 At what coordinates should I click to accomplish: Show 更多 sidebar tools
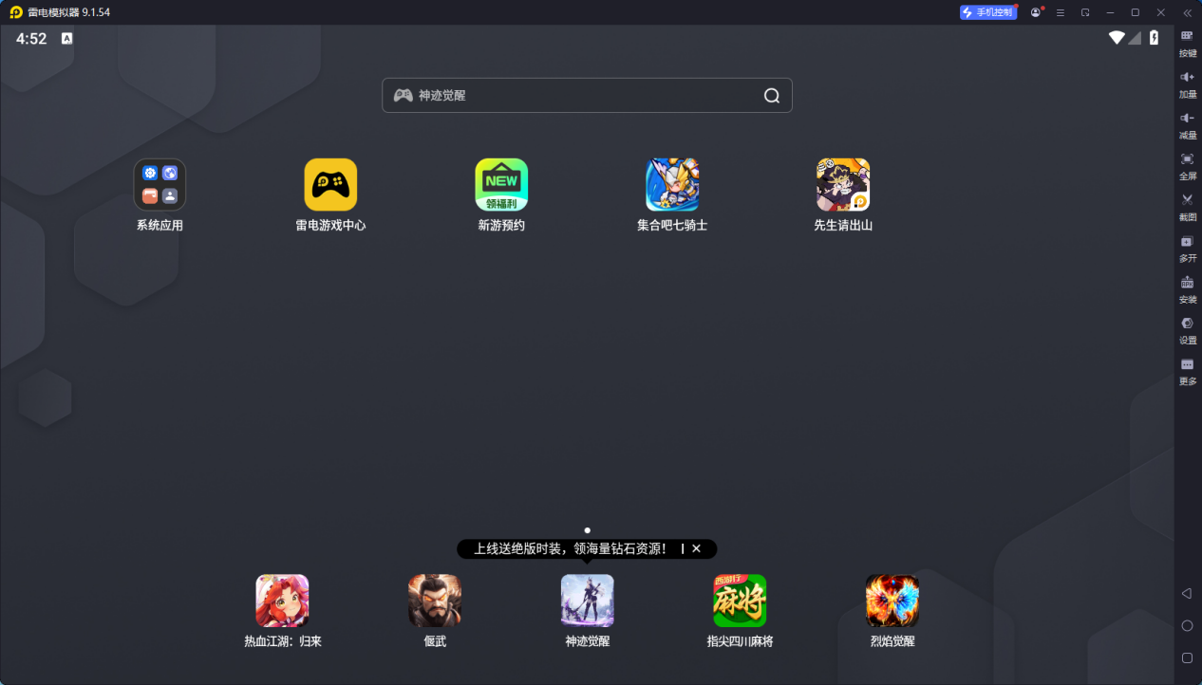pyautogui.click(x=1187, y=371)
